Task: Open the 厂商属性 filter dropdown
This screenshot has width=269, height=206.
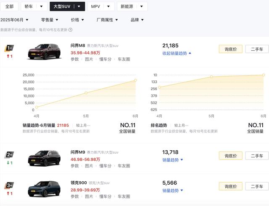Action: coord(107,20)
